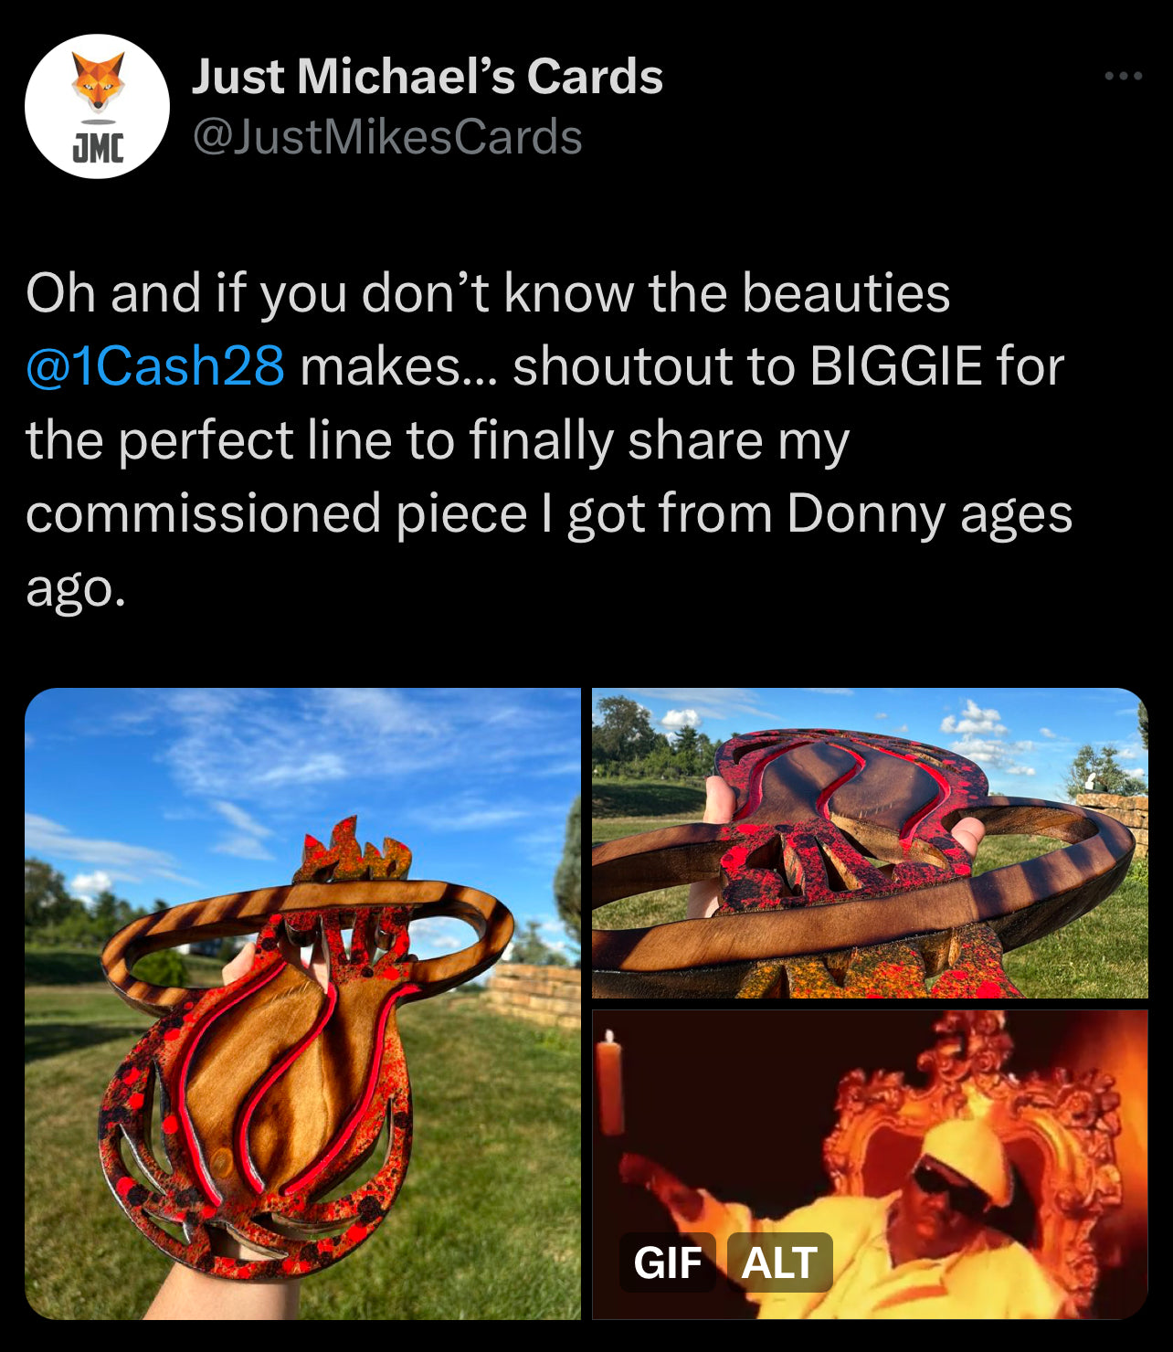Screen dimensions: 1173x1352
Task: Open the large left Heat carving photo
Action: tap(302, 1003)
